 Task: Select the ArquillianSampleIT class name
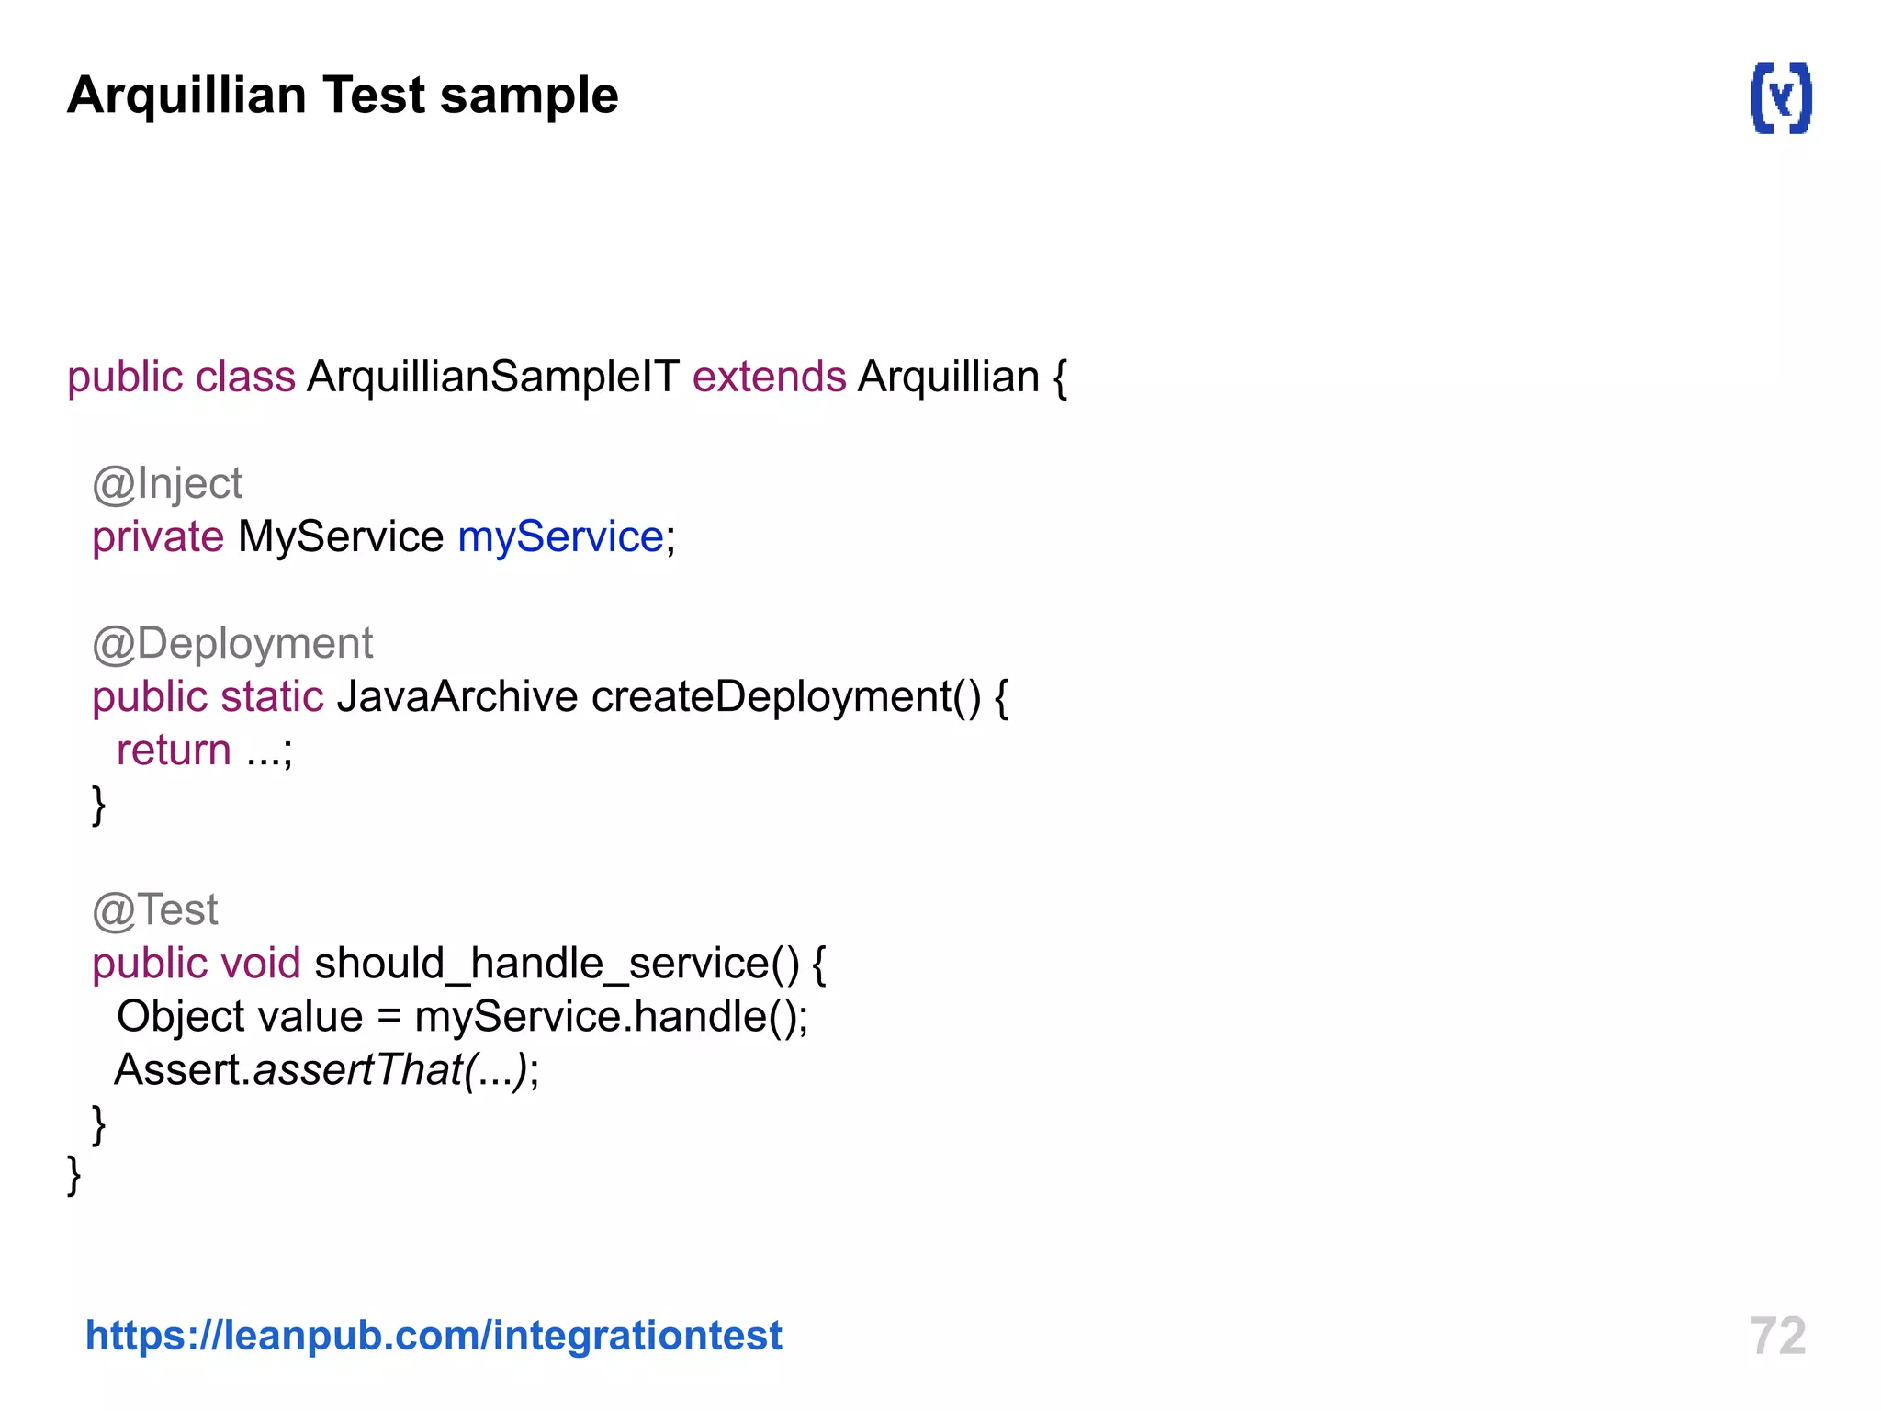493,377
